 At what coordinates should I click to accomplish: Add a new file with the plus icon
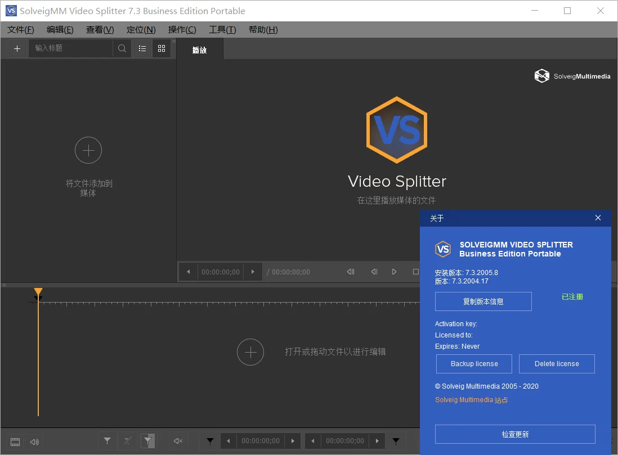(x=16, y=48)
